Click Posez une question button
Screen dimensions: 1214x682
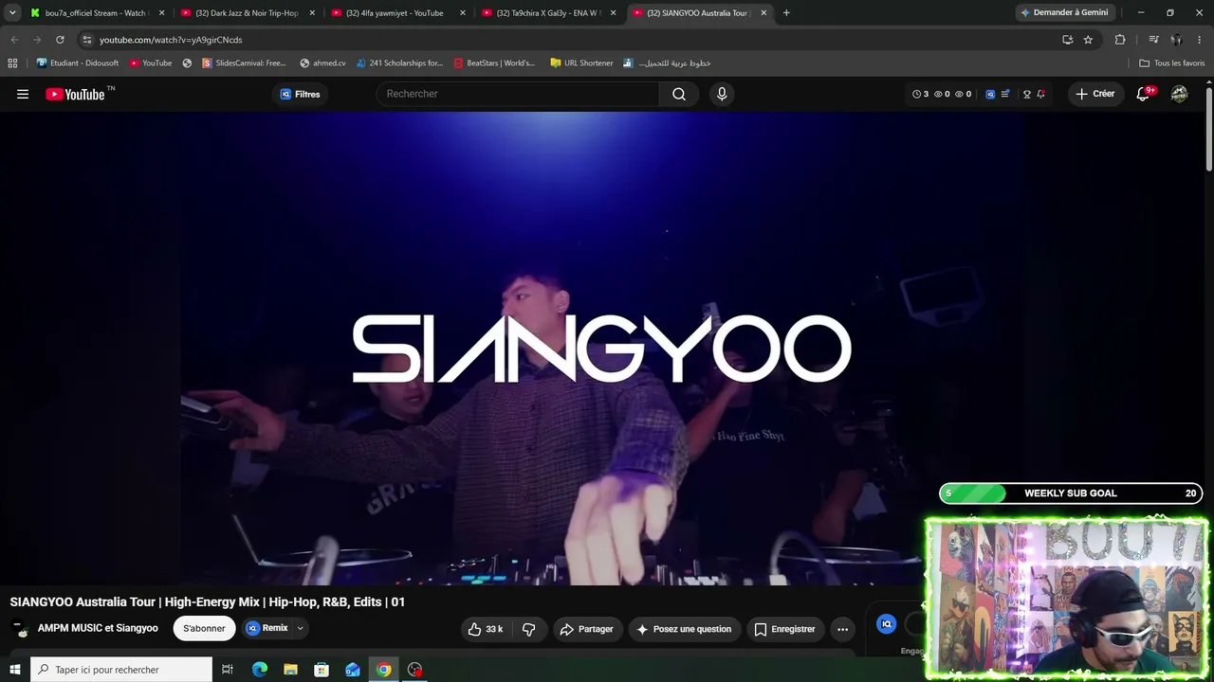coord(683,629)
